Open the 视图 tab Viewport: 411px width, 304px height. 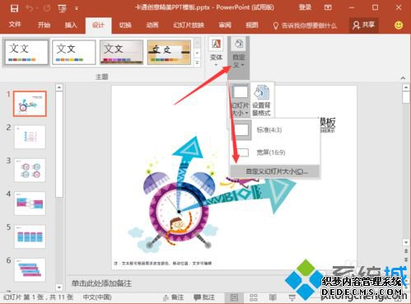click(252, 26)
